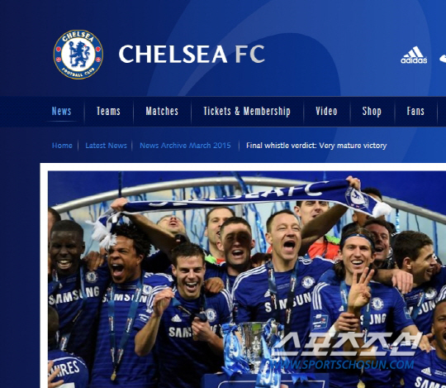Click the white Korean watermark logo on the photo
Image resolution: width=446 pixels, height=388 pixels.
click(345, 343)
